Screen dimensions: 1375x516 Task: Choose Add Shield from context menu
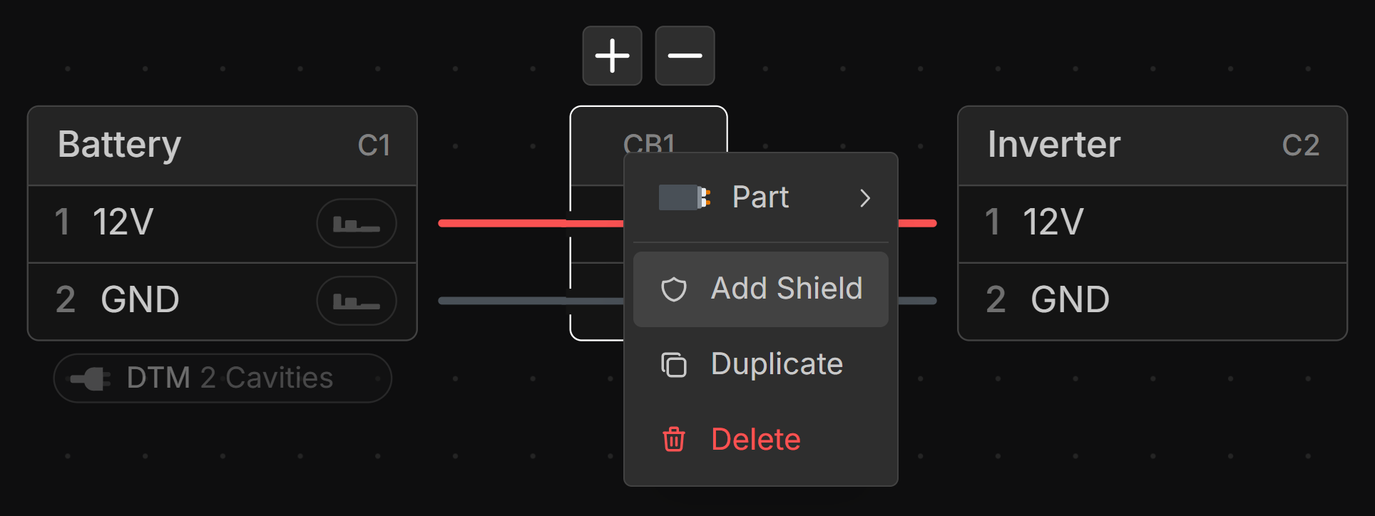pyautogui.click(x=786, y=289)
